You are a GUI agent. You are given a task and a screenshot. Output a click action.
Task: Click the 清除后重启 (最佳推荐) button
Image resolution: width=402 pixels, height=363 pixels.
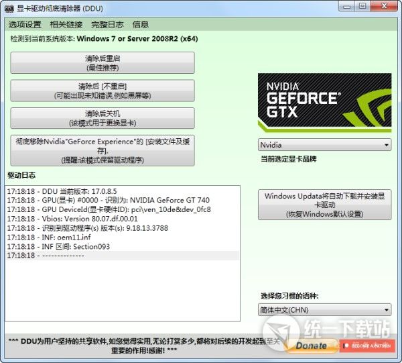click(103, 63)
